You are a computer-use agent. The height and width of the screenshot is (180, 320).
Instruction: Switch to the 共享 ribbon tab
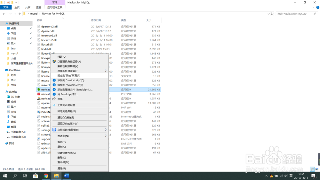(x=28, y=7)
